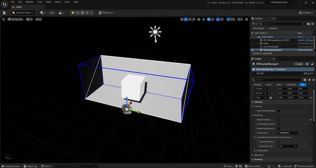316x168 pixels.
Task: Click the Add component button
Action: coord(298,64)
